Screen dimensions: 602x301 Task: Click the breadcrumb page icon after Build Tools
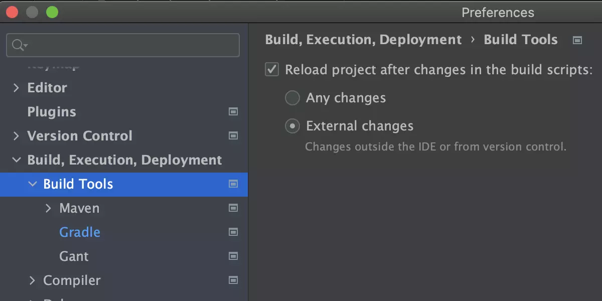(577, 39)
